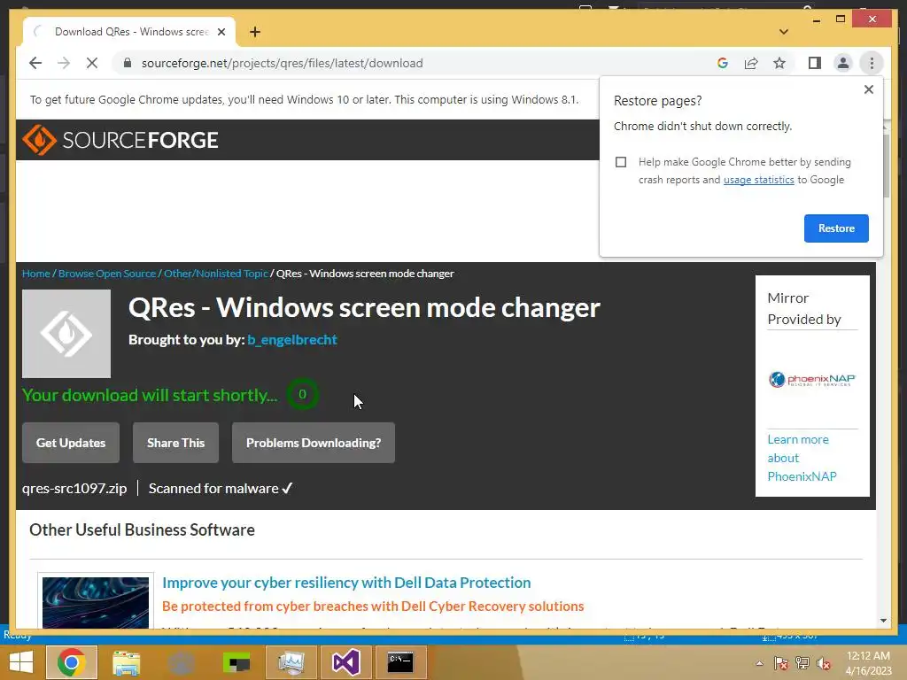Open Other/Nonlisted Topic breadcrumb
Screen dimensions: 907x680
(x=216, y=274)
